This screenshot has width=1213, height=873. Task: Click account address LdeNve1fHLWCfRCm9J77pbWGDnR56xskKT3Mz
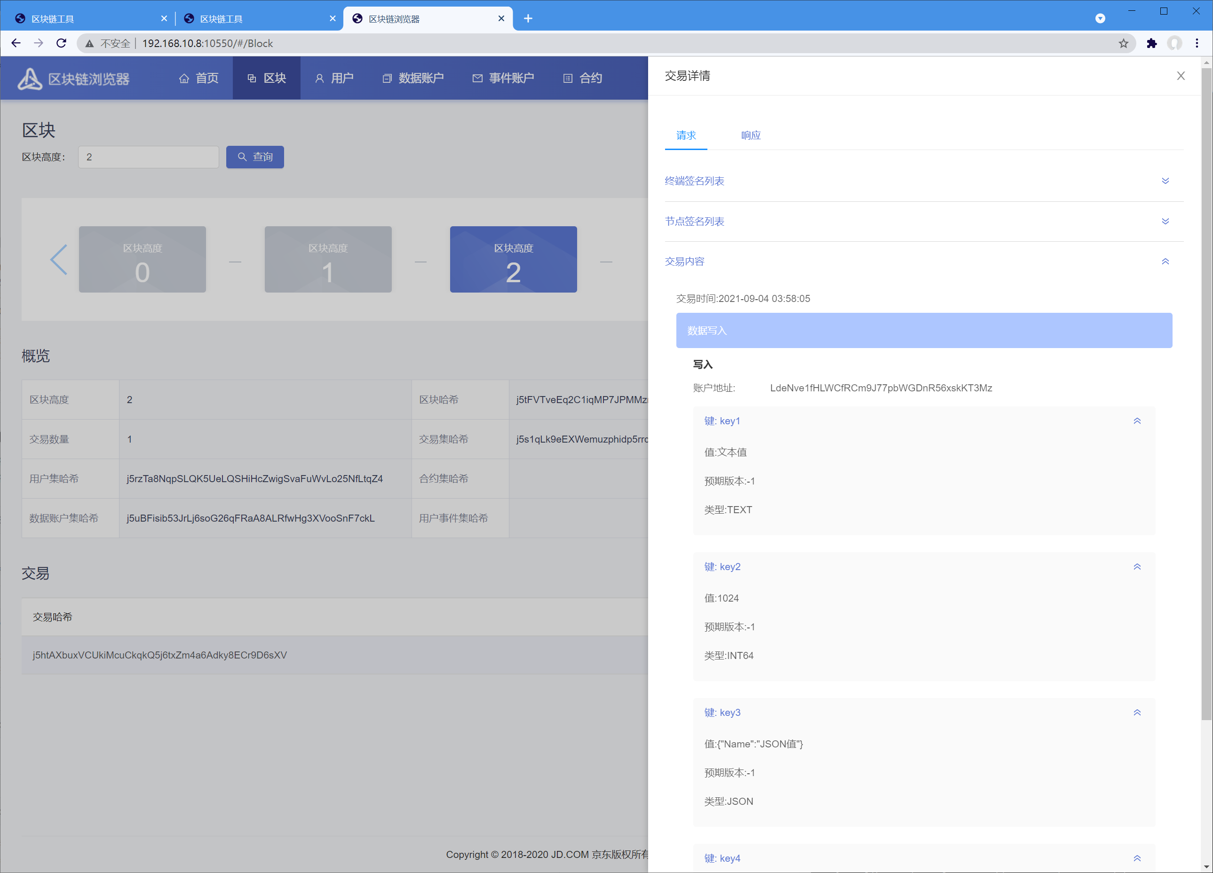pyautogui.click(x=881, y=388)
